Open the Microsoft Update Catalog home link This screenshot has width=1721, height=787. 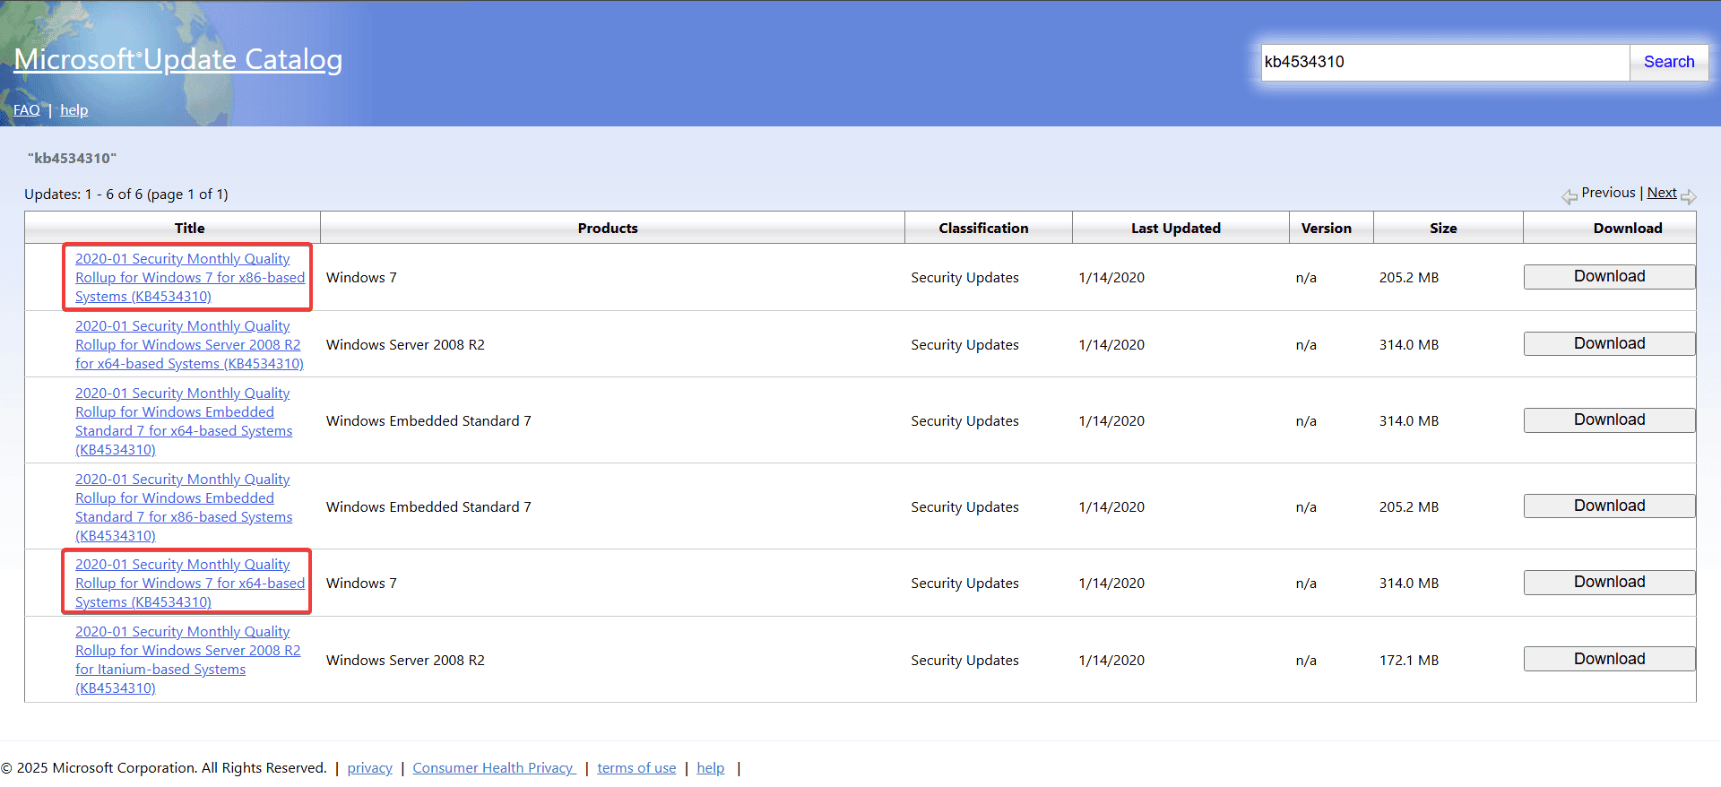178,59
